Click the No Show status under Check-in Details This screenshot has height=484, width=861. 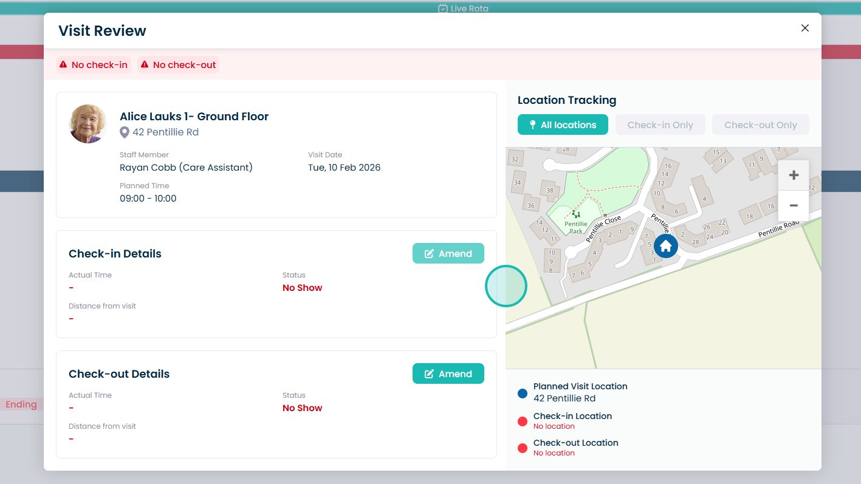tap(303, 288)
